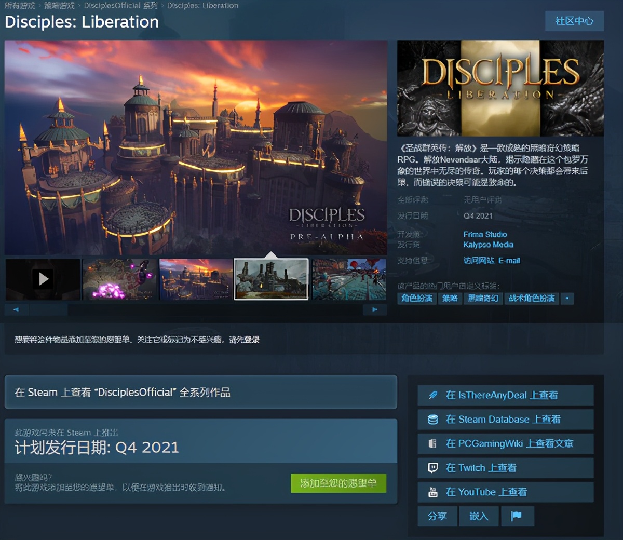Open DisciplesOfficial 系列 breadcrumb link

120,5
